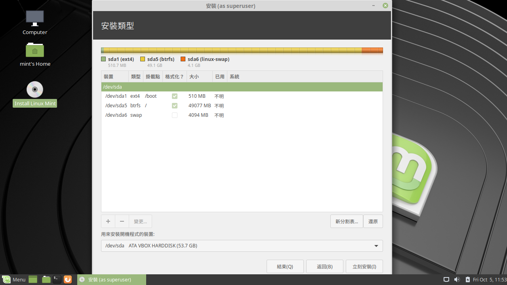The width and height of the screenshot is (507, 285).
Task: Select the installer window taskbar entry
Action: (111, 279)
